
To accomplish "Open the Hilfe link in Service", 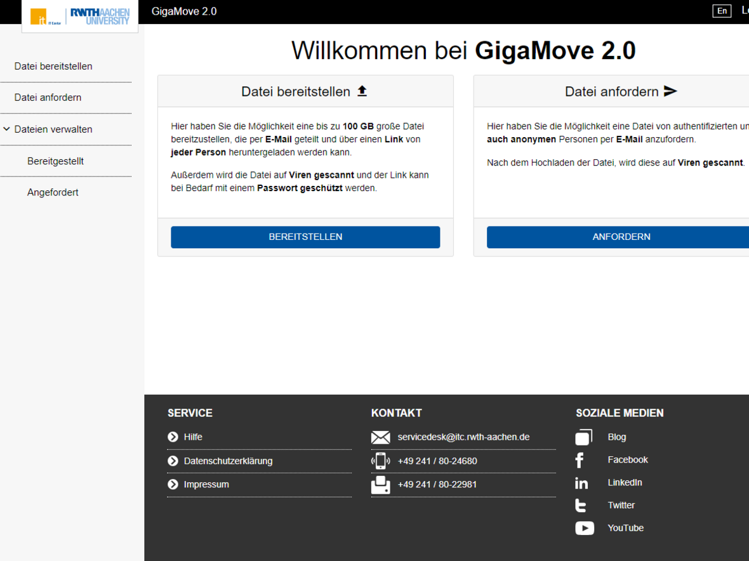I will coord(193,437).
